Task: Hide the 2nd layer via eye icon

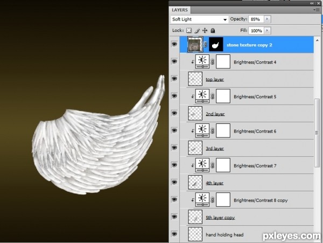Action: 174,113
